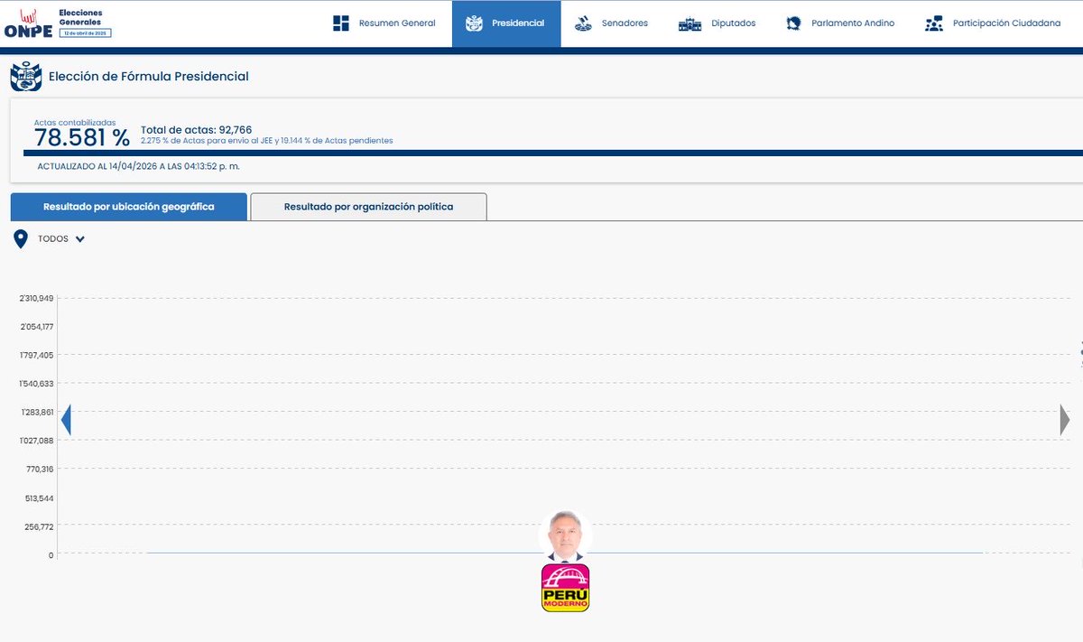The height and width of the screenshot is (642, 1083).
Task: Click the 256,772 axis label
Action: [40, 526]
